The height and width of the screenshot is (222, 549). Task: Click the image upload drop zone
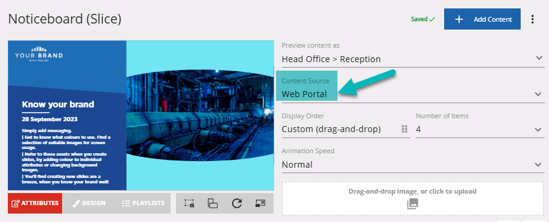[412, 198]
